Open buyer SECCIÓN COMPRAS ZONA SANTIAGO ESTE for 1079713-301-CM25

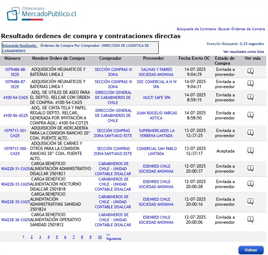pyautogui.click(x=113, y=133)
